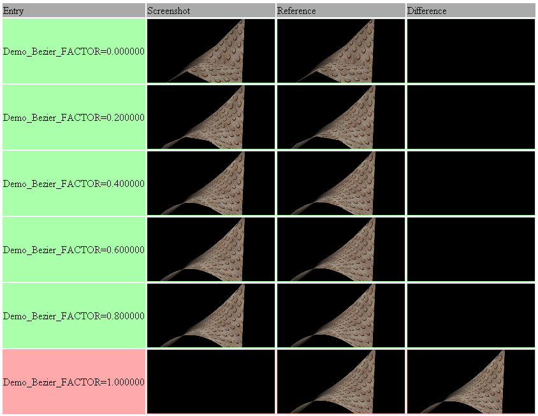Select entry Demo_Bezier_FACTOR=0.400000

(x=74, y=184)
